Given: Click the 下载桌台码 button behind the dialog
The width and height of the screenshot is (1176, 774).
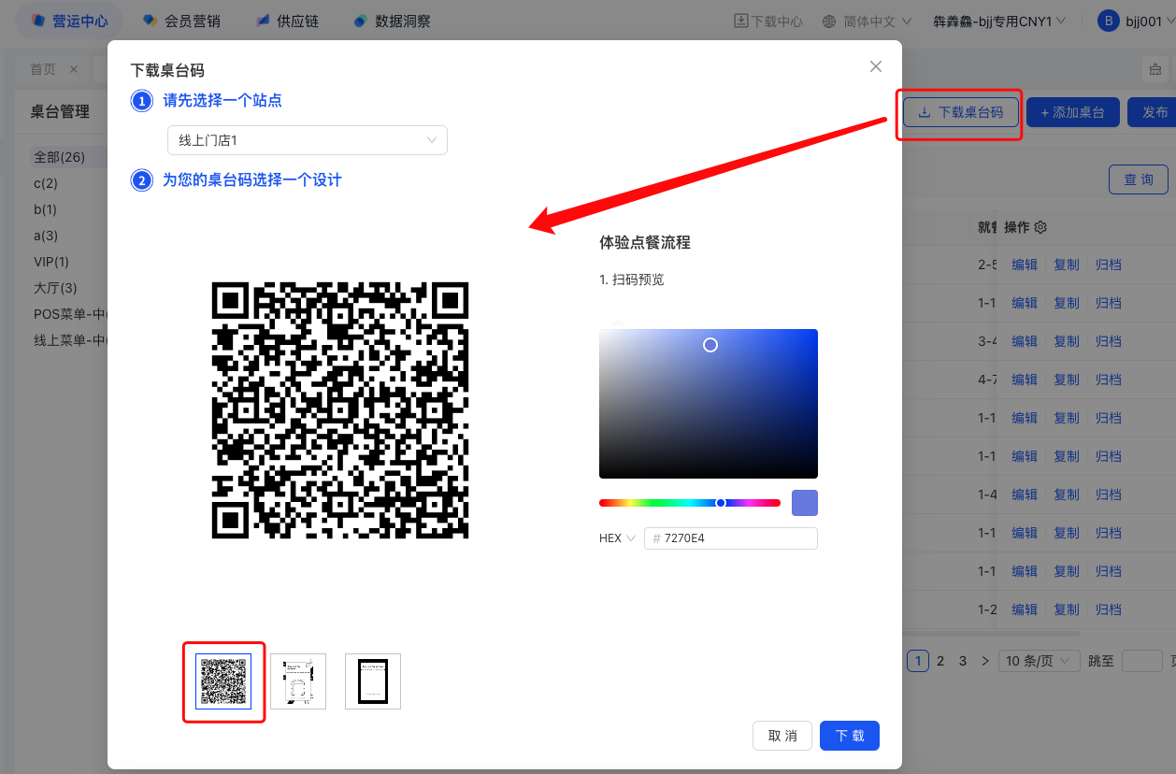Looking at the screenshot, I should tap(960, 112).
